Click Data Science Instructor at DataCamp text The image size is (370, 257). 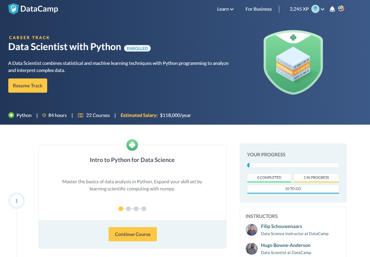[295, 234]
